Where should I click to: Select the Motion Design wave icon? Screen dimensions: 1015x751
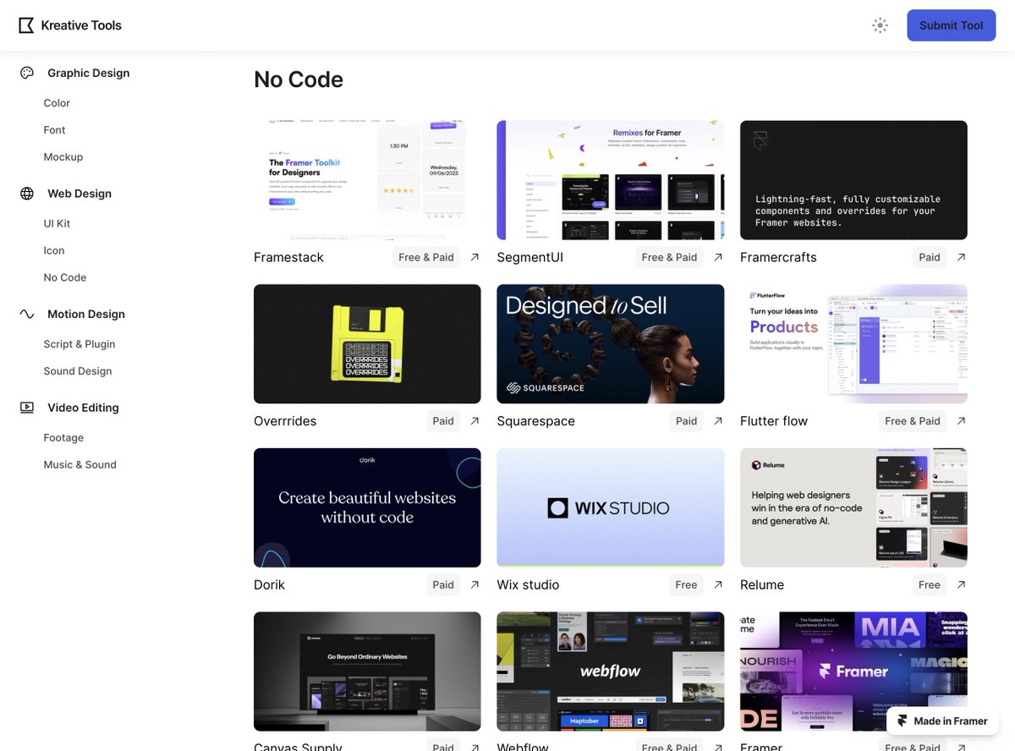point(26,314)
